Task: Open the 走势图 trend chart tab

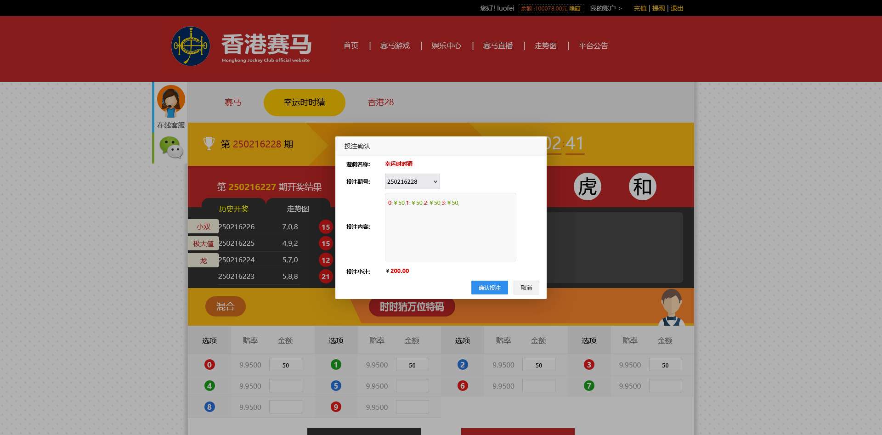Action: (x=298, y=209)
